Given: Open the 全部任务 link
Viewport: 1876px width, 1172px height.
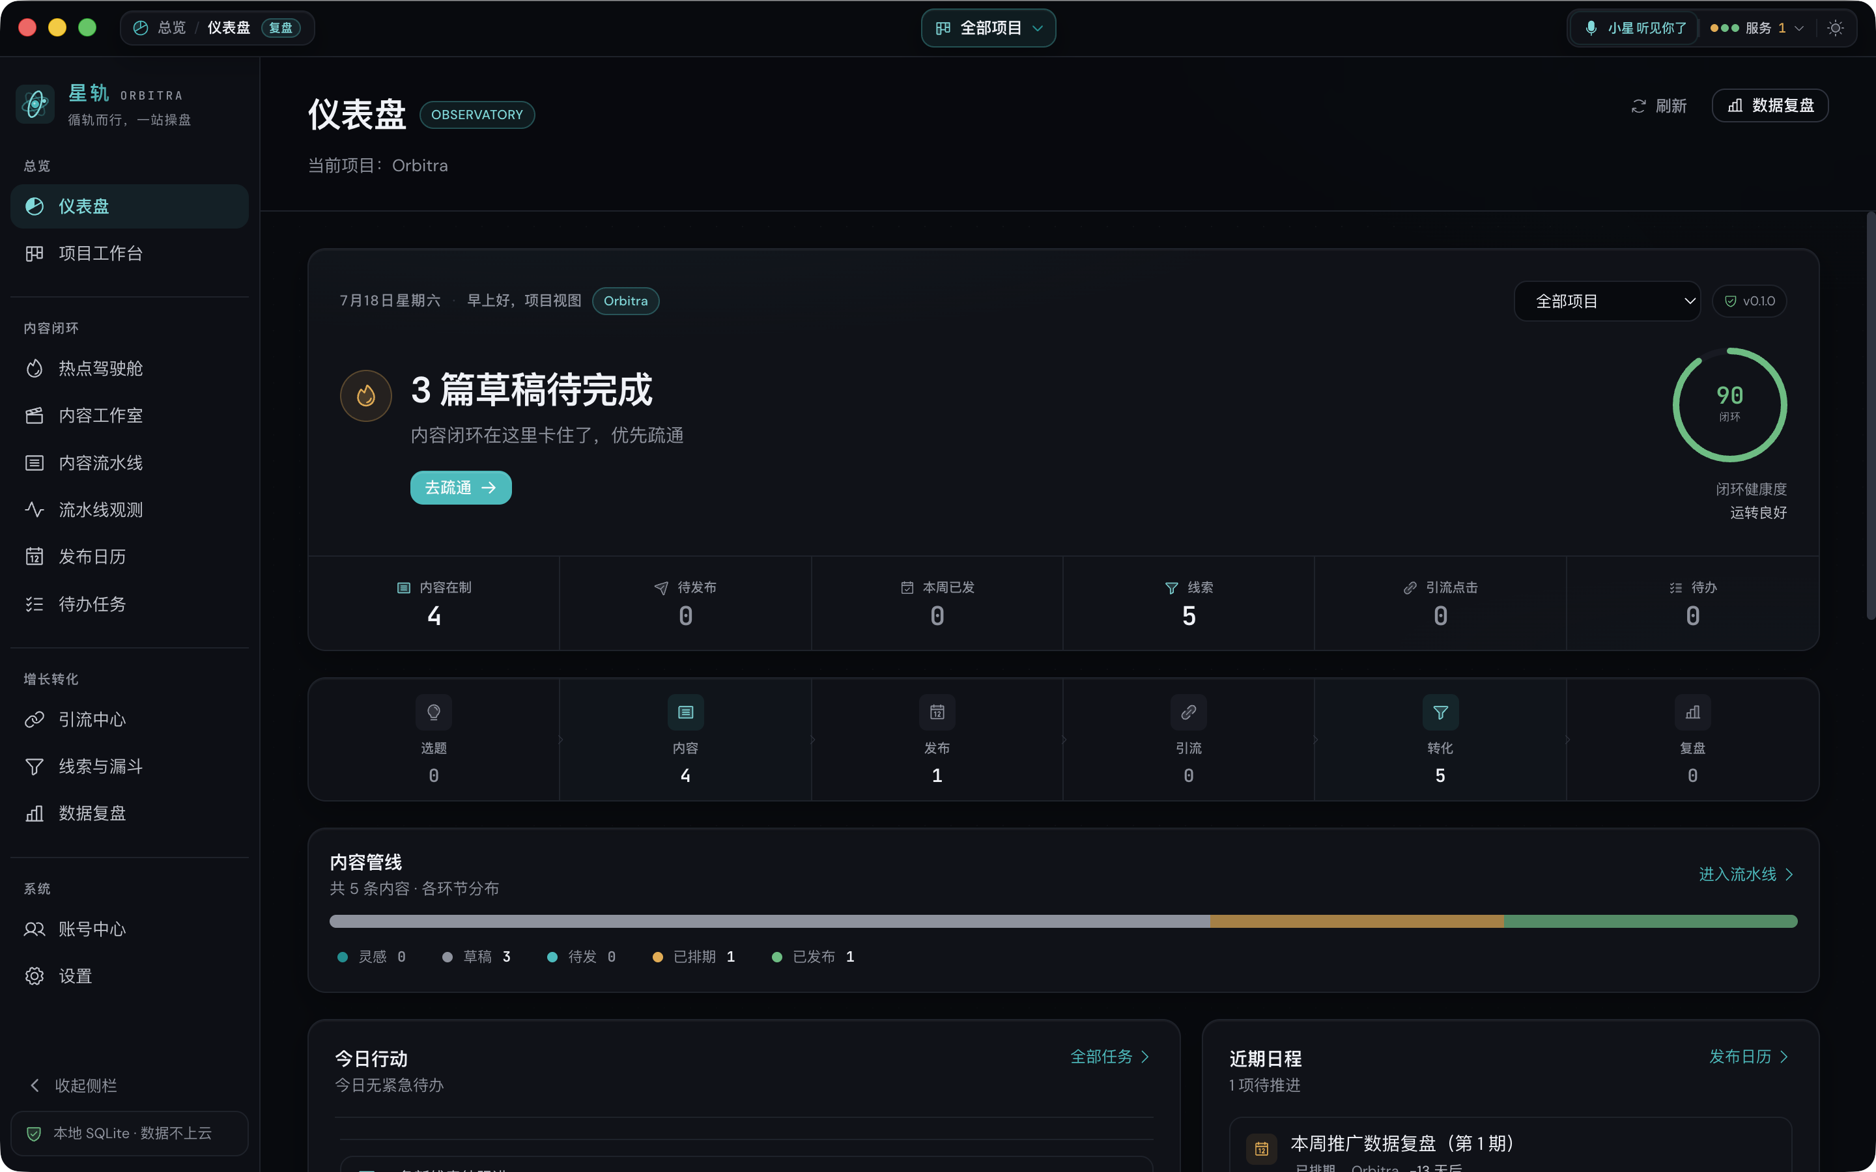Looking at the screenshot, I should click(x=1110, y=1057).
